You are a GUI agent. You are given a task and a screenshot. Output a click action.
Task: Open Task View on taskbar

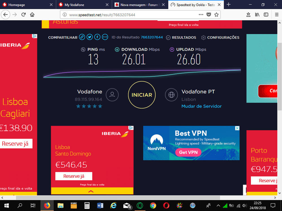point(33,205)
